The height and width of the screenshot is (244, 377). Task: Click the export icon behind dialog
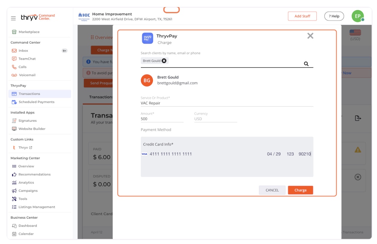point(358,118)
